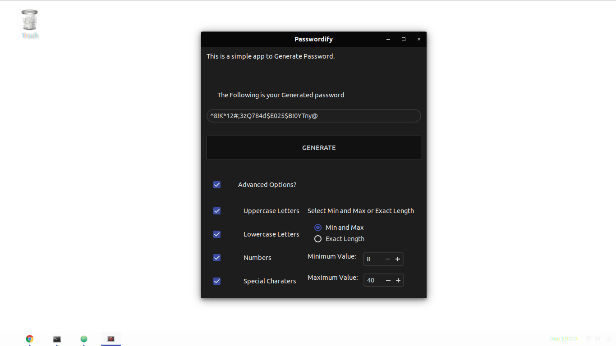Disable Special Charaters option

(217, 281)
